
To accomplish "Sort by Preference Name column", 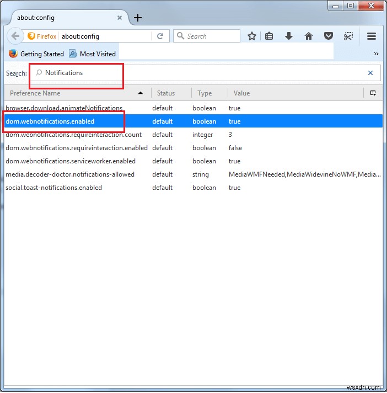I will [78, 93].
